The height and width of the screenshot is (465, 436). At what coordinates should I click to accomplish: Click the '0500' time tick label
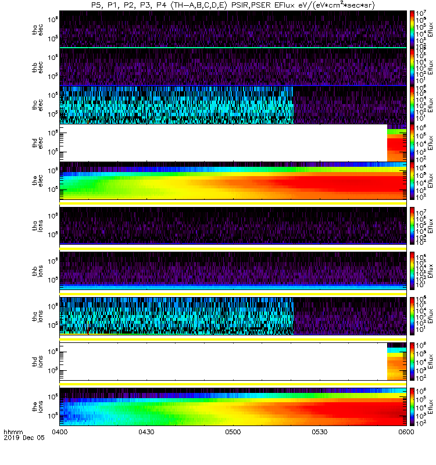point(233,432)
